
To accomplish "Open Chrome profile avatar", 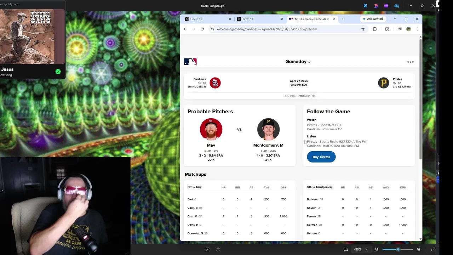I will 408,29.
